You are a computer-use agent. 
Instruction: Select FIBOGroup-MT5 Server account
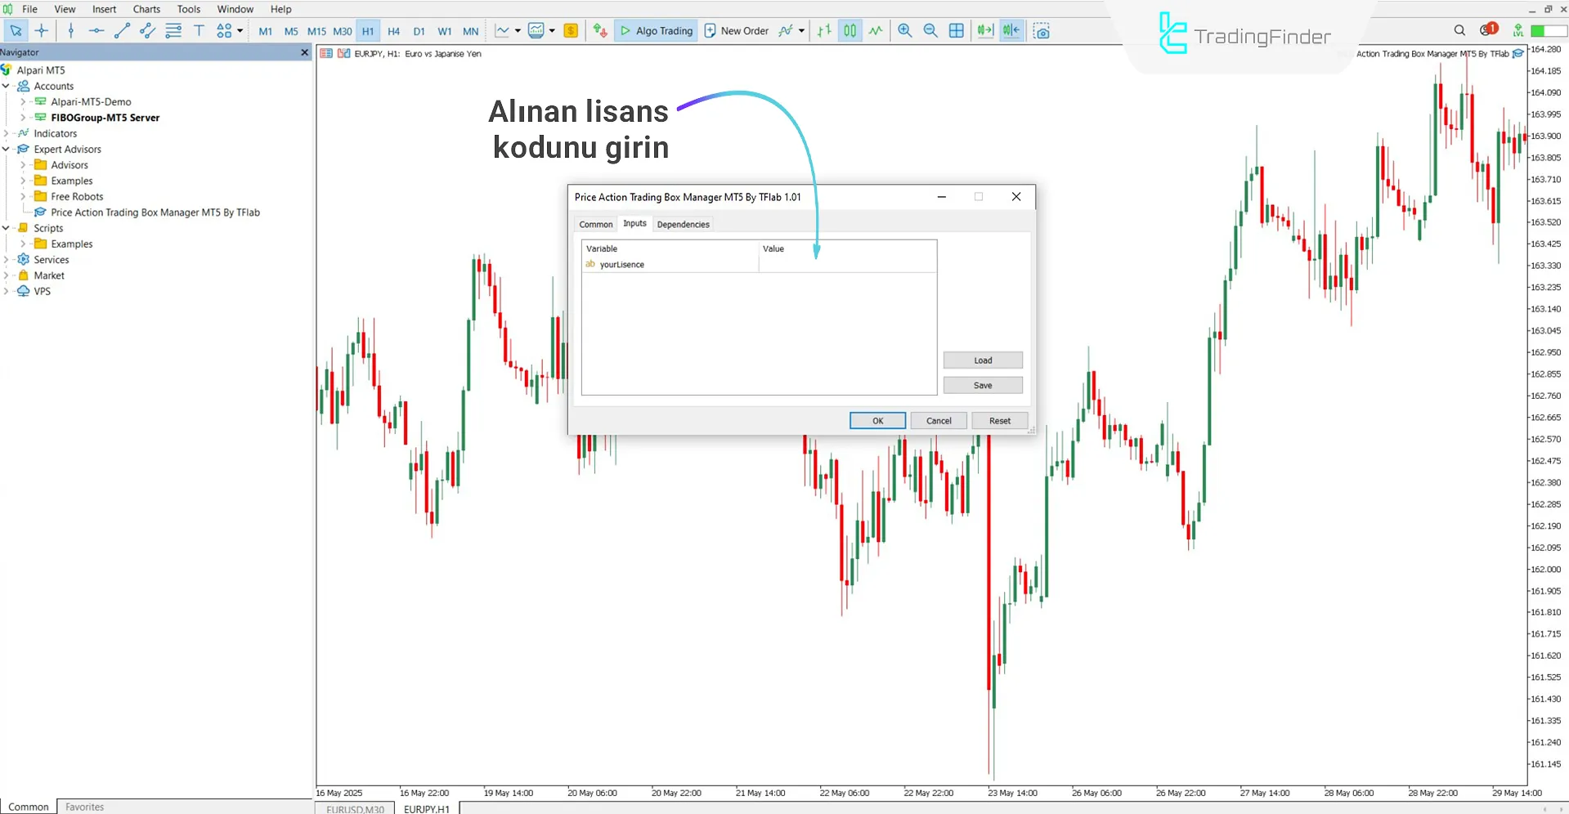pyautogui.click(x=105, y=118)
